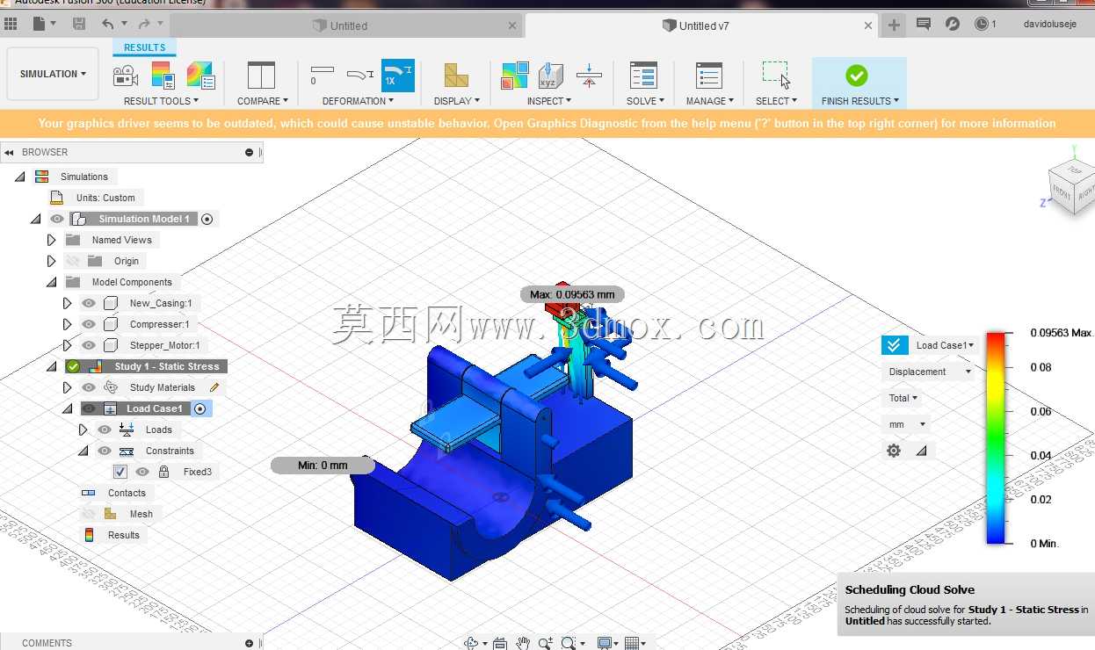Open the legend options result tool

tap(163, 76)
